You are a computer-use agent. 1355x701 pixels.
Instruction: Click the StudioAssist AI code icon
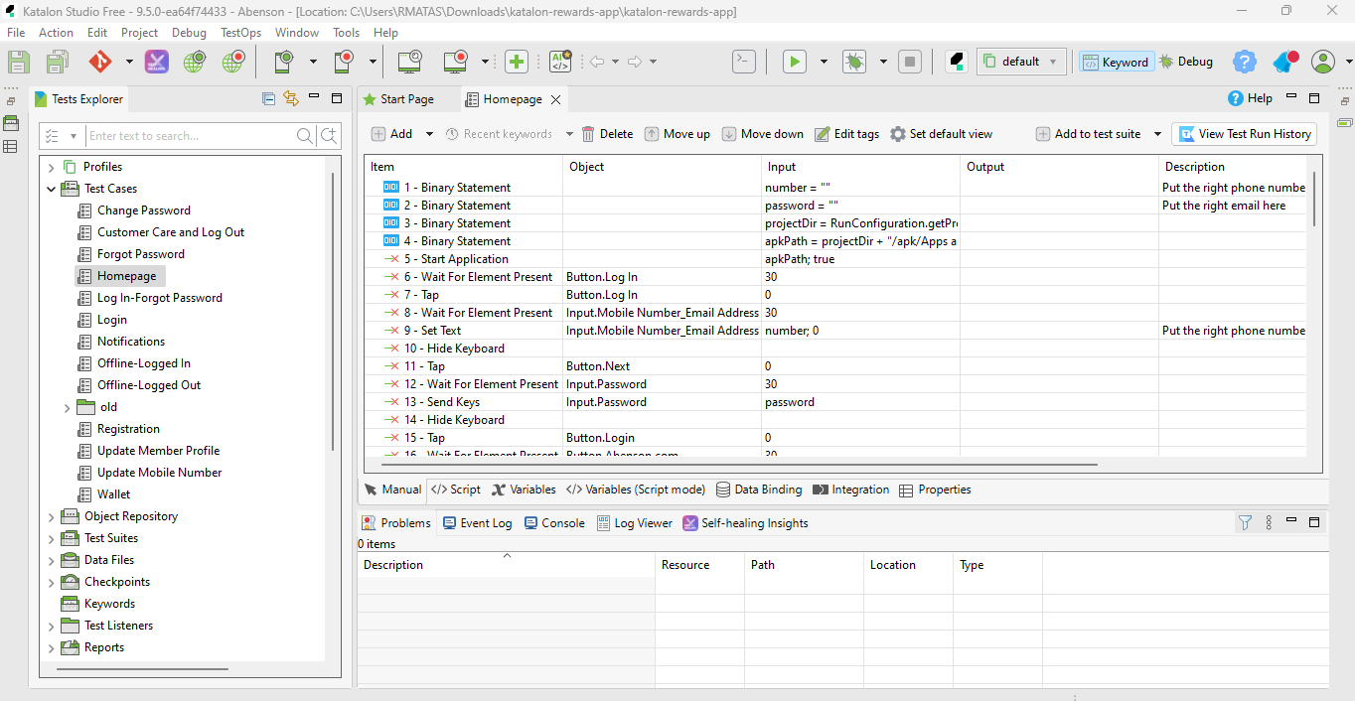pos(560,62)
